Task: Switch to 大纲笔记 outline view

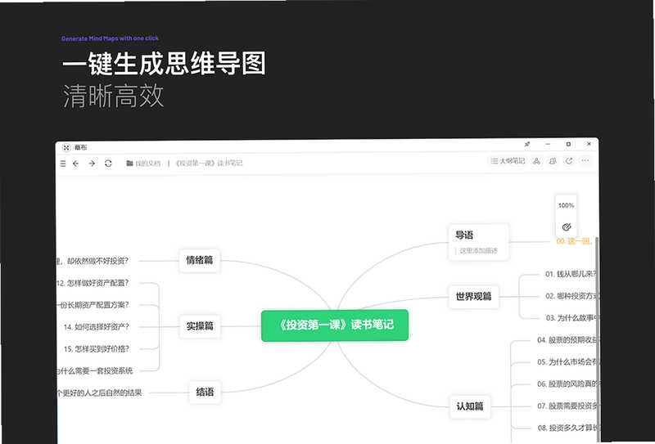Action: tap(508, 160)
